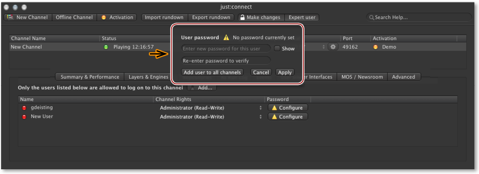The image size is (479, 174).
Task: Click the Channel Name column header
Action: coord(55,39)
